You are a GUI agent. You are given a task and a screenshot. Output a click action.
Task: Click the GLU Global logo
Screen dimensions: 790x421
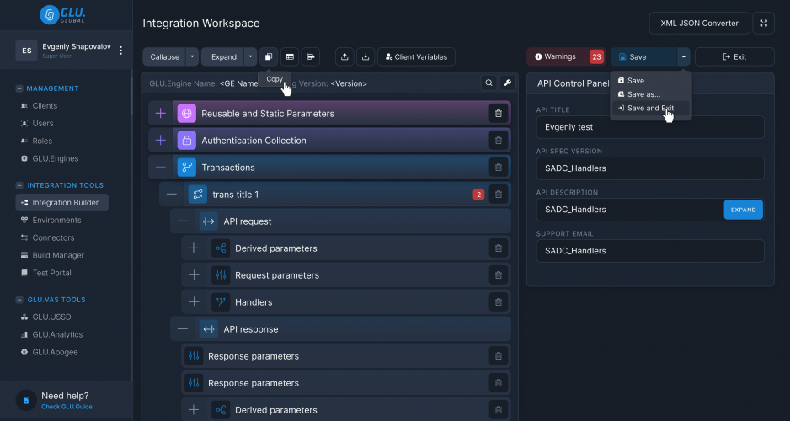coord(62,15)
